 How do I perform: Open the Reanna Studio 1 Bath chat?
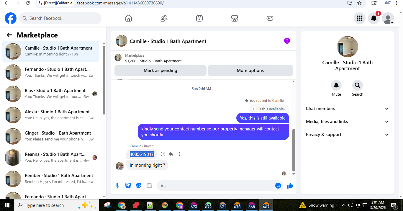click(x=51, y=158)
